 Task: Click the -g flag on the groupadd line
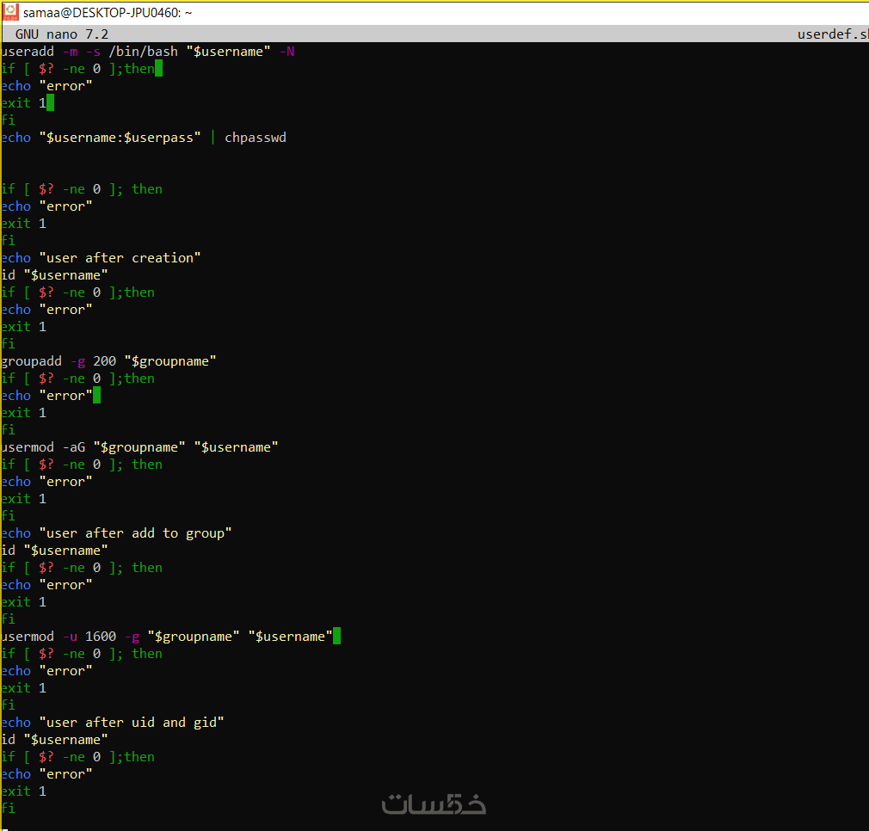point(77,361)
